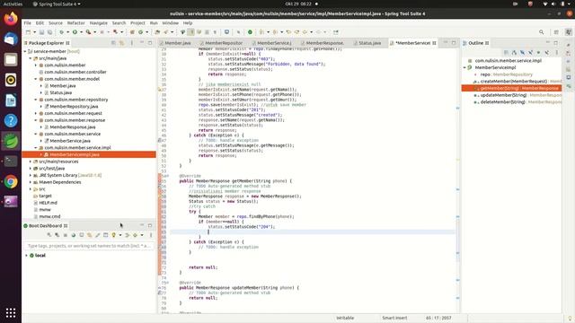Click the Save All toolbar icon
This screenshot has width=575, height=323.
pos(49,32)
